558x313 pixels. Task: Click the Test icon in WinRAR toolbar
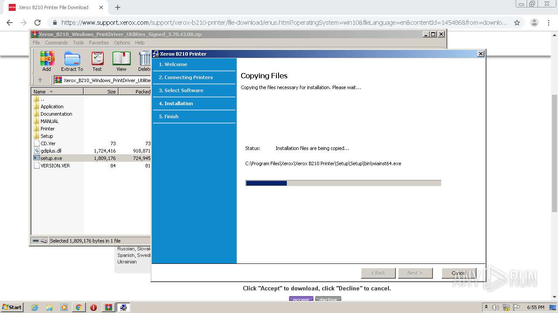tap(97, 61)
